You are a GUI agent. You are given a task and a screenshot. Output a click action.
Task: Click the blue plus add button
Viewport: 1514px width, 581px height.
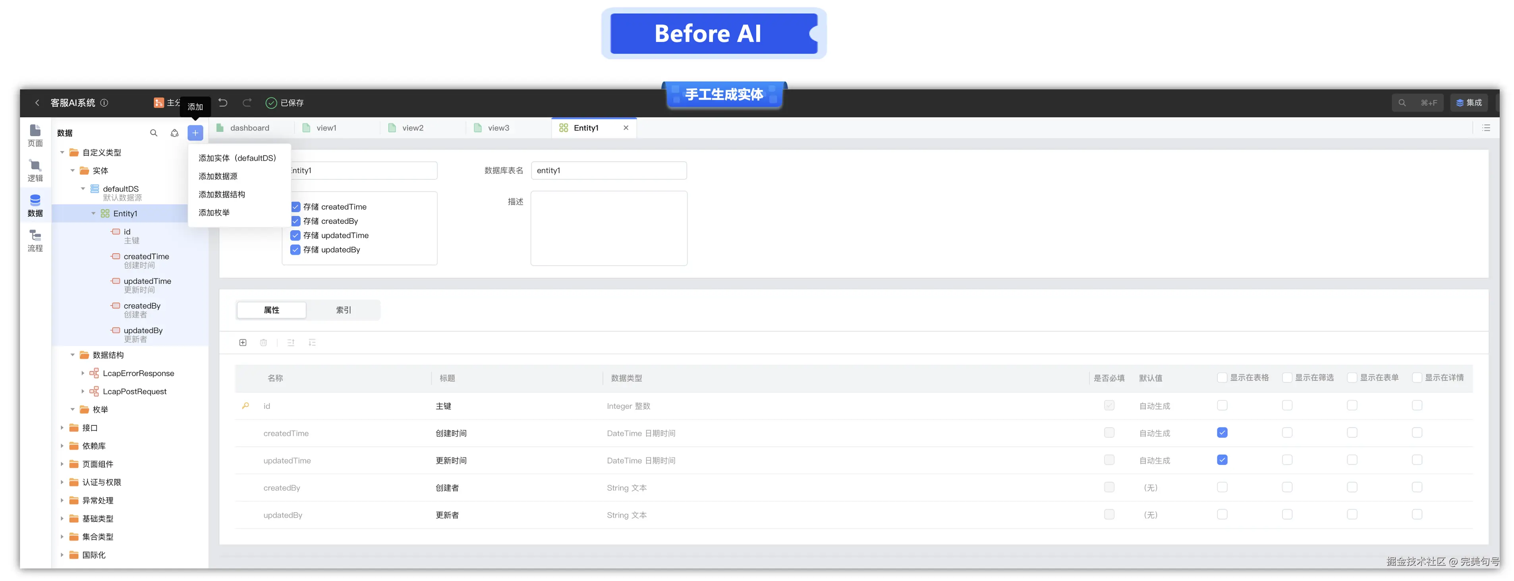195,133
